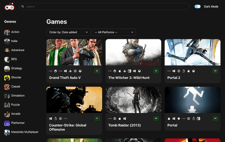Image resolution: width=225 pixels, height=142 pixels.
Task: Click the Indie genre thumbnail icon
Action: pos(7,41)
